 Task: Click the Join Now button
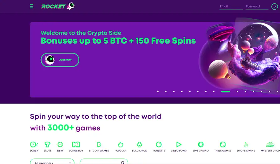(60, 60)
